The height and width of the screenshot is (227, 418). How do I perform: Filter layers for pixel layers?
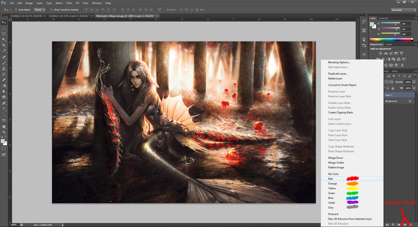tap(389, 76)
